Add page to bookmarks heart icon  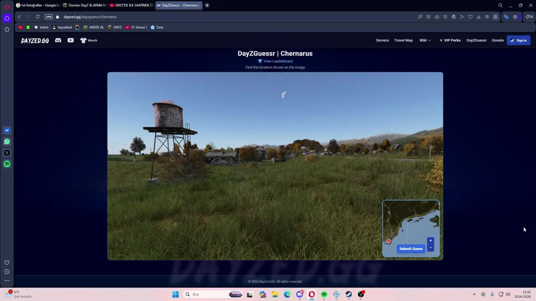(470, 17)
